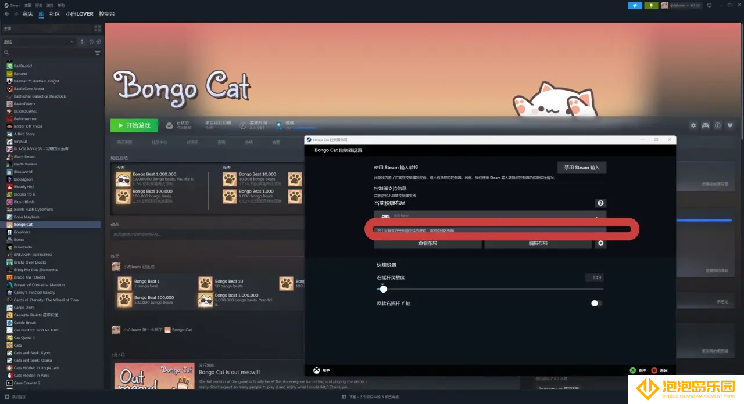This screenshot has height=404, width=744.
Task: Select A Bird Story in game list
Action: click(x=24, y=134)
